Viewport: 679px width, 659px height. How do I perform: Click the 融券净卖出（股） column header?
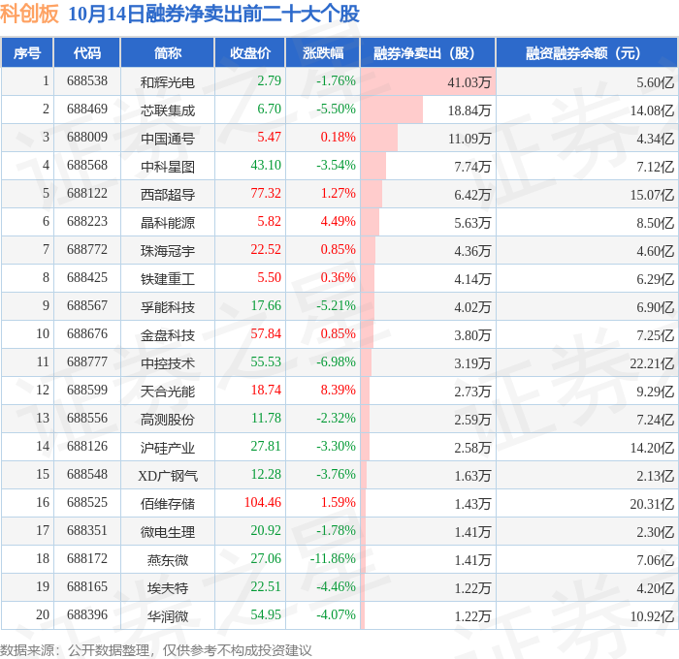(428, 52)
